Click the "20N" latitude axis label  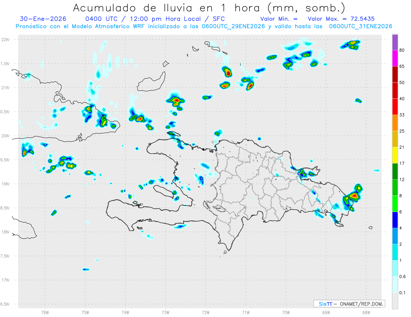pyautogui.click(x=5, y=136)
